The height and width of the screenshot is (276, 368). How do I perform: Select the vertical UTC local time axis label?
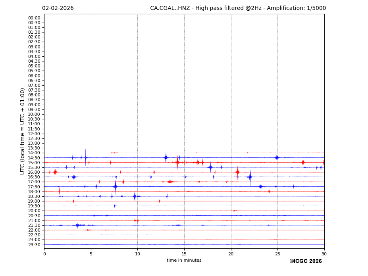pyautogui.click(x=23, y=131)
